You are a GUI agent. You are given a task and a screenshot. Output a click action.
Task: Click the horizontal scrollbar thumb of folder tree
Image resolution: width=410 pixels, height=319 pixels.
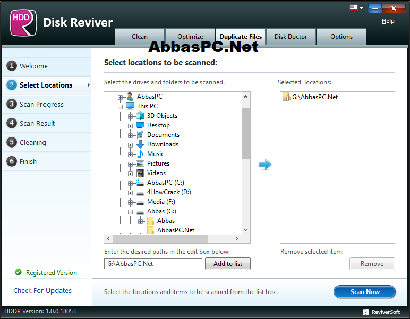coord(160,238)
